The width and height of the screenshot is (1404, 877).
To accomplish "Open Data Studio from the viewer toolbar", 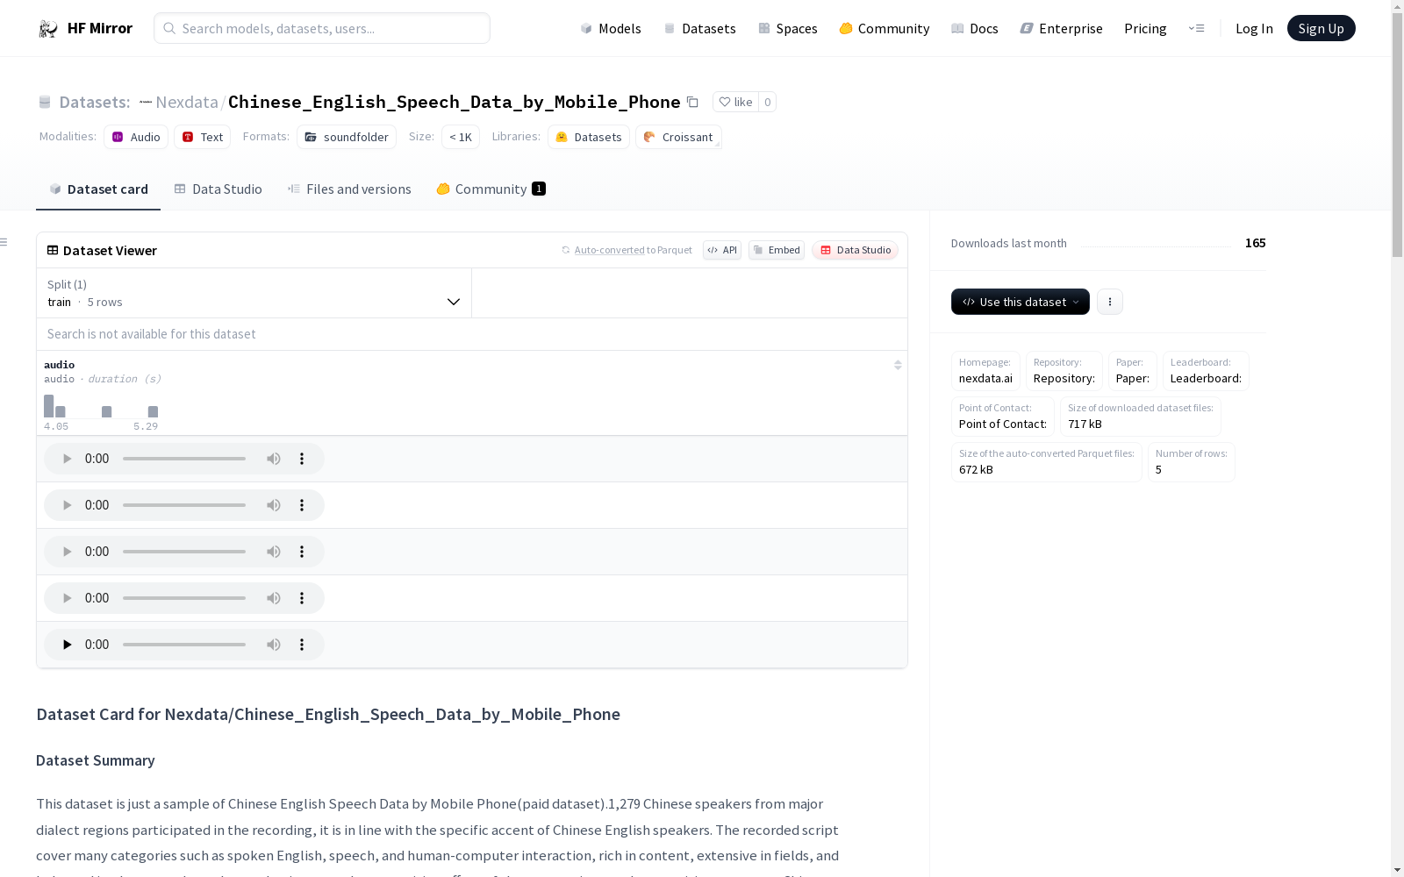I will [x=855, y=250].
